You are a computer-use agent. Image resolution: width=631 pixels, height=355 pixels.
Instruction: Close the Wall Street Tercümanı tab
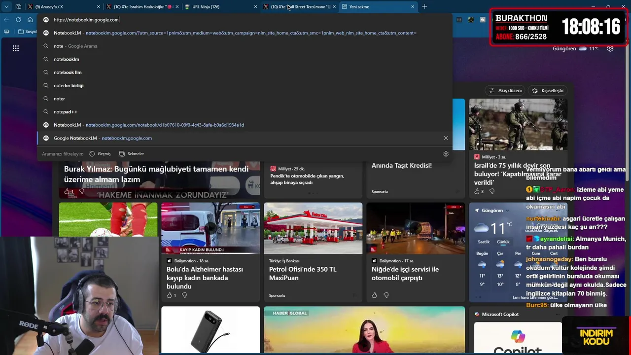(334, 7)
